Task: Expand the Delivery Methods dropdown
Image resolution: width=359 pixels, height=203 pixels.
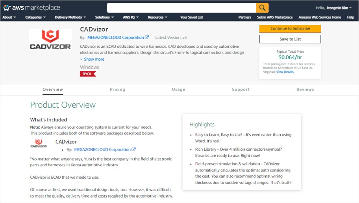Action: (x=70, y=17)
